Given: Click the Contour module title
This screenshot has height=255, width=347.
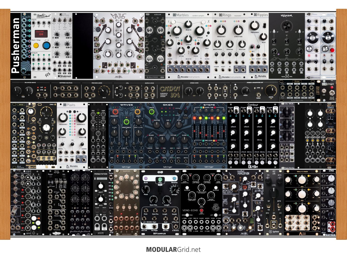Looking at the screenshot, I should click(253, 105).
